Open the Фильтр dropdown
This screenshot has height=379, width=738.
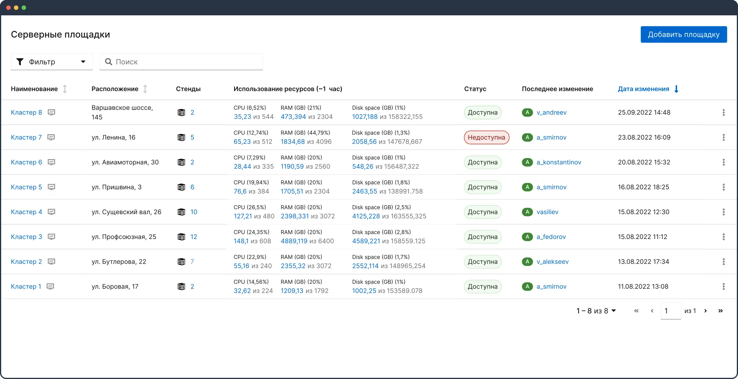tap(52, 62)
